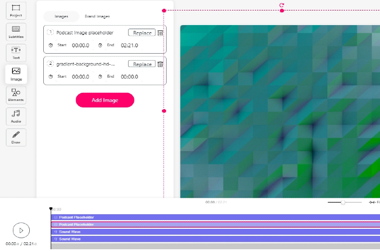380x251 pixels.
Task: Click the timeline playhead marker
Action: click(51, 208)
